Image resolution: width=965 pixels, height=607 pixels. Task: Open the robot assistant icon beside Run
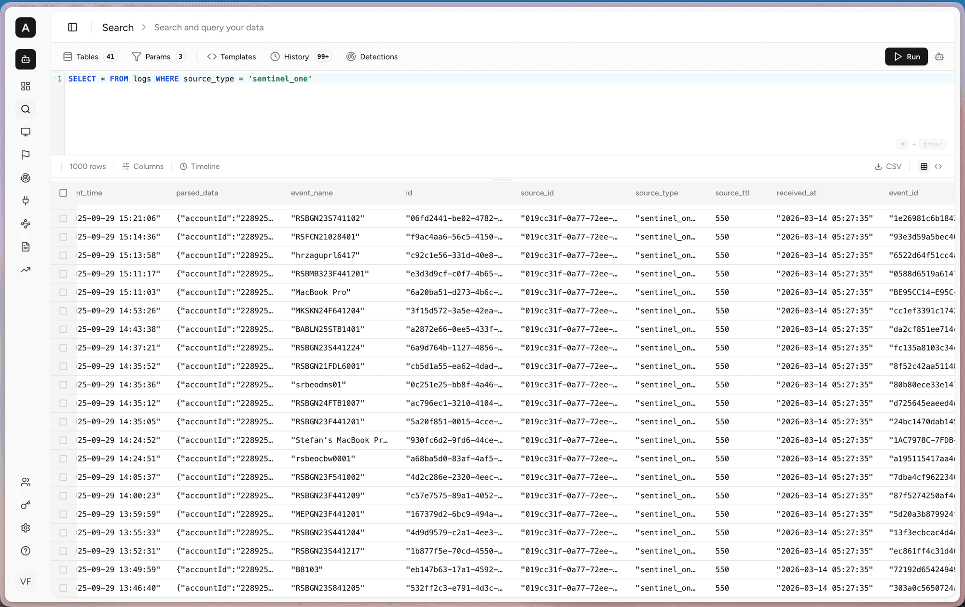point(939,57)
